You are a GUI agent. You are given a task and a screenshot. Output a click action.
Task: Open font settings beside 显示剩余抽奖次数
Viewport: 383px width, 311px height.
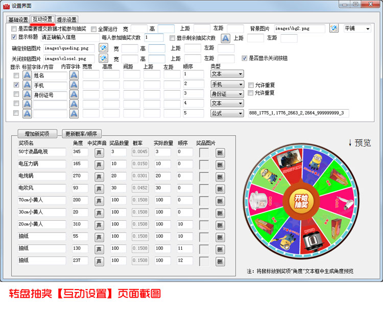tap(225, 38)
